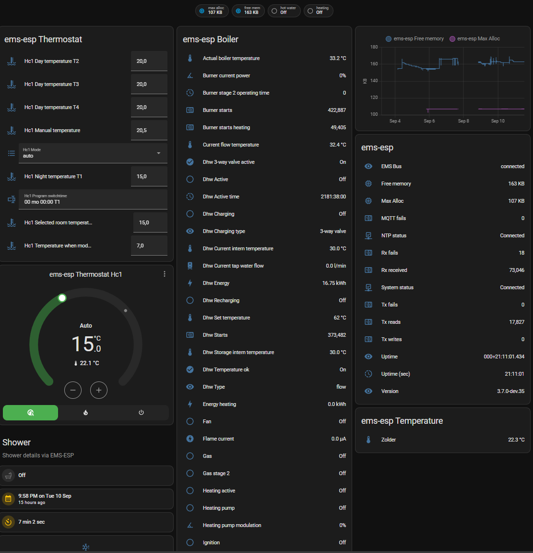
Task: Click the Flame current lightning icon
Action: pyautogui.click(x=190, y=439)
